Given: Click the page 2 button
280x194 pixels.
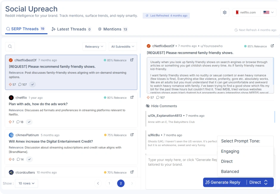Looking at the screenshot, I should coord(121,183).
